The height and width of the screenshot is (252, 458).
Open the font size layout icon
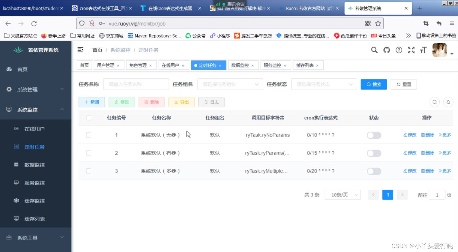[423, 50]
